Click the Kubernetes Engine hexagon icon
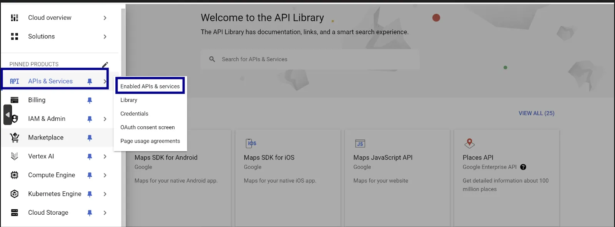This screenshot has height=227, width=615. point(15,194)
